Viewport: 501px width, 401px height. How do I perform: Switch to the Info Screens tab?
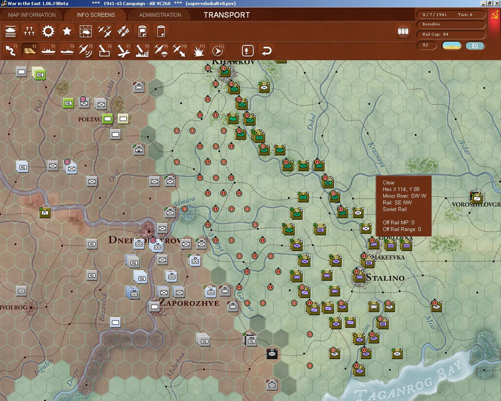tap(96, 15)
